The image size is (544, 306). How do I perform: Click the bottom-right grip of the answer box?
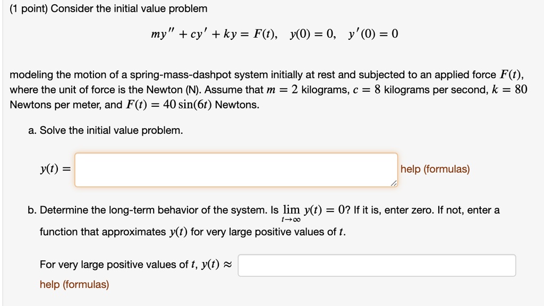[394, 183]
